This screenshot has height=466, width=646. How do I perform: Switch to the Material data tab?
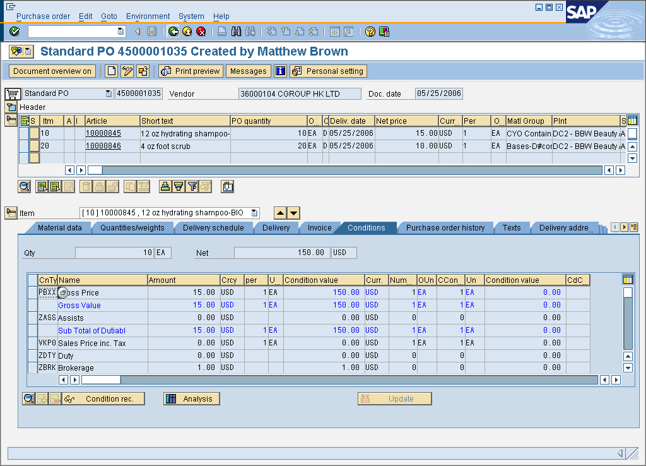(x=60, y=228)
